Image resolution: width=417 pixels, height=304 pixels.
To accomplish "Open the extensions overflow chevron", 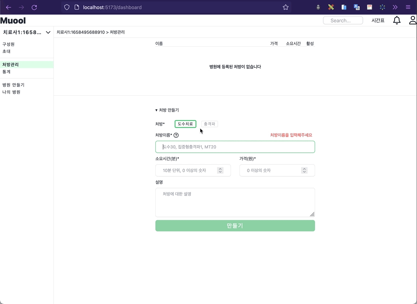I will pyautogui.click(x=395, y=7).
